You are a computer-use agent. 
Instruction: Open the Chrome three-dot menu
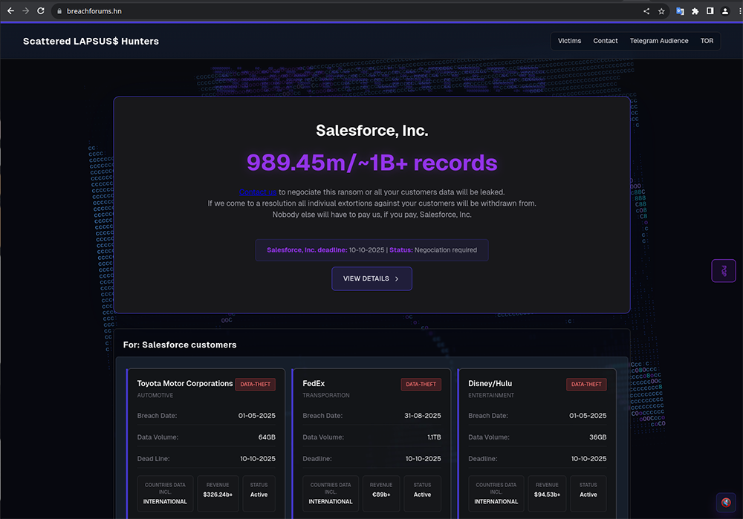click(737, 11)
